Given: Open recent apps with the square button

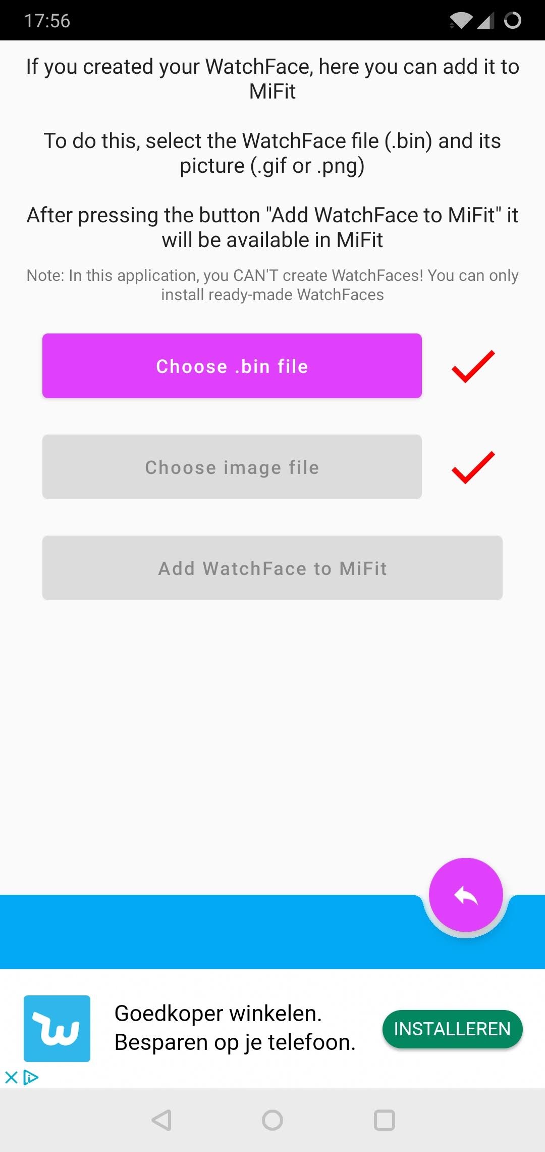Looking at the screenshot, I should [384, 1120].
